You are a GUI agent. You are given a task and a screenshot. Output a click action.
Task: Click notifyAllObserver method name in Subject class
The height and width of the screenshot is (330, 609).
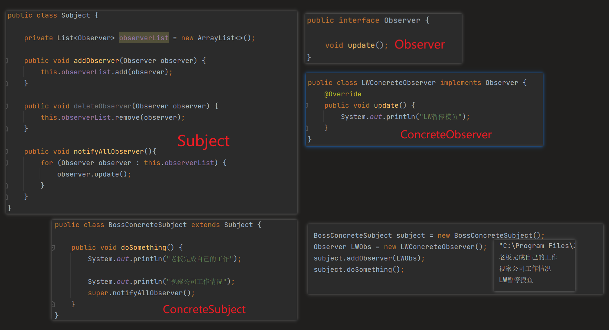(109, 151)
